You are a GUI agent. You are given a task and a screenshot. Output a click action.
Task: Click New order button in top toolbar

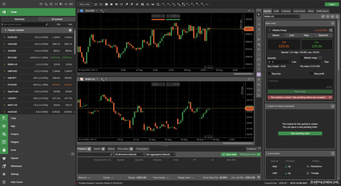(85, 4)
